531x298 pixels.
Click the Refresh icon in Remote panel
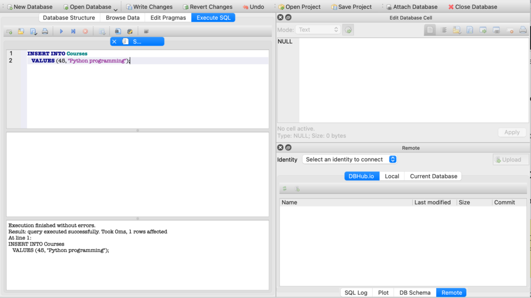(x=285, y=189)
